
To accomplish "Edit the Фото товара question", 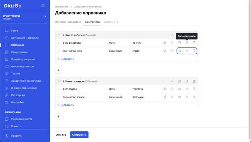I will pyautogui.click(x=187, y=89).
